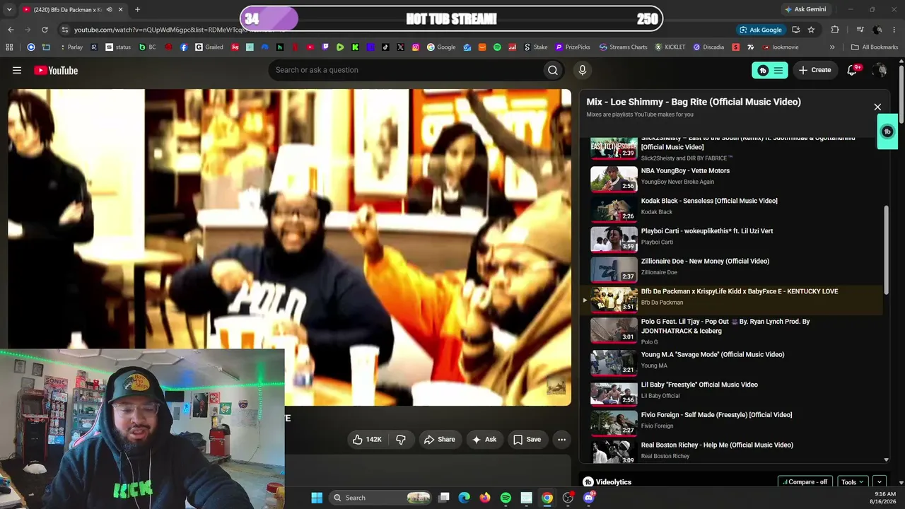Mute the tab via the speaker icon
This screenshot has width=905, height=509.
(x=109, y=9)
